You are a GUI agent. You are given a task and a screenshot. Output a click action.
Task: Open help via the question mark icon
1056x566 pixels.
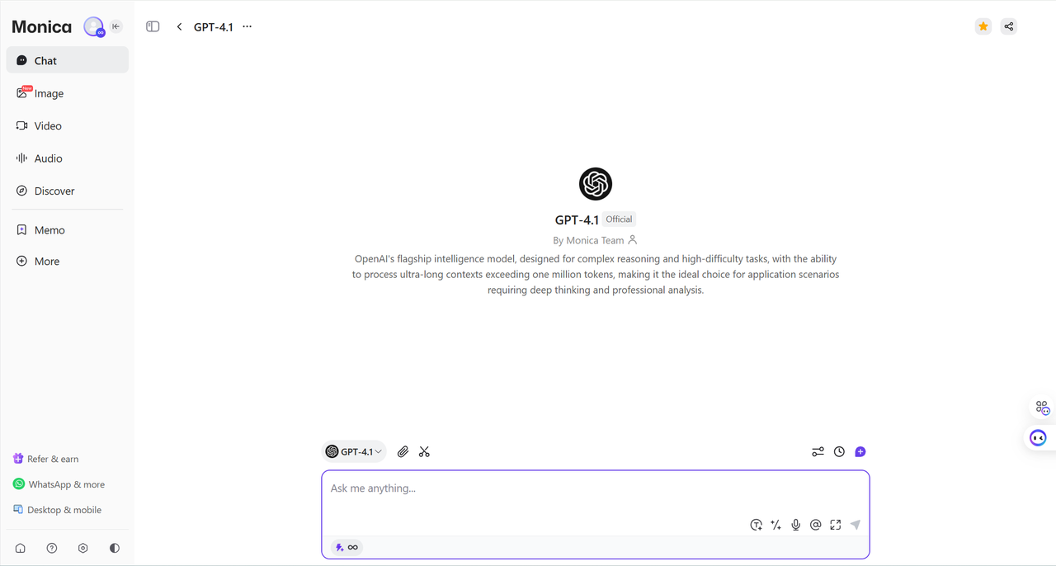pos(52,548)
